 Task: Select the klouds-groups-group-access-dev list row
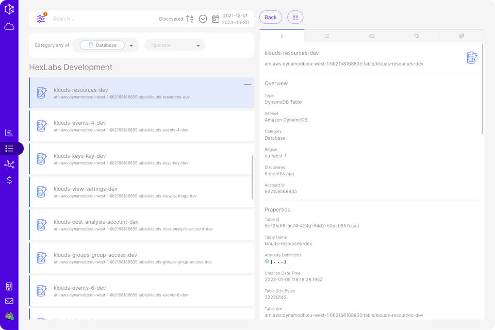pyautogui.click(x=142, y=258)
